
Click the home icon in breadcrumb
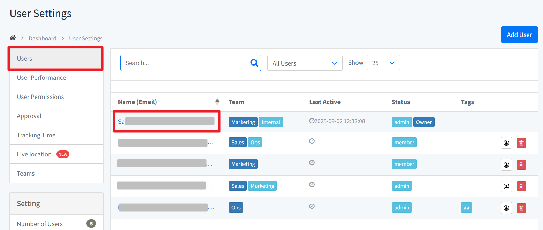(x=13, y=38)
